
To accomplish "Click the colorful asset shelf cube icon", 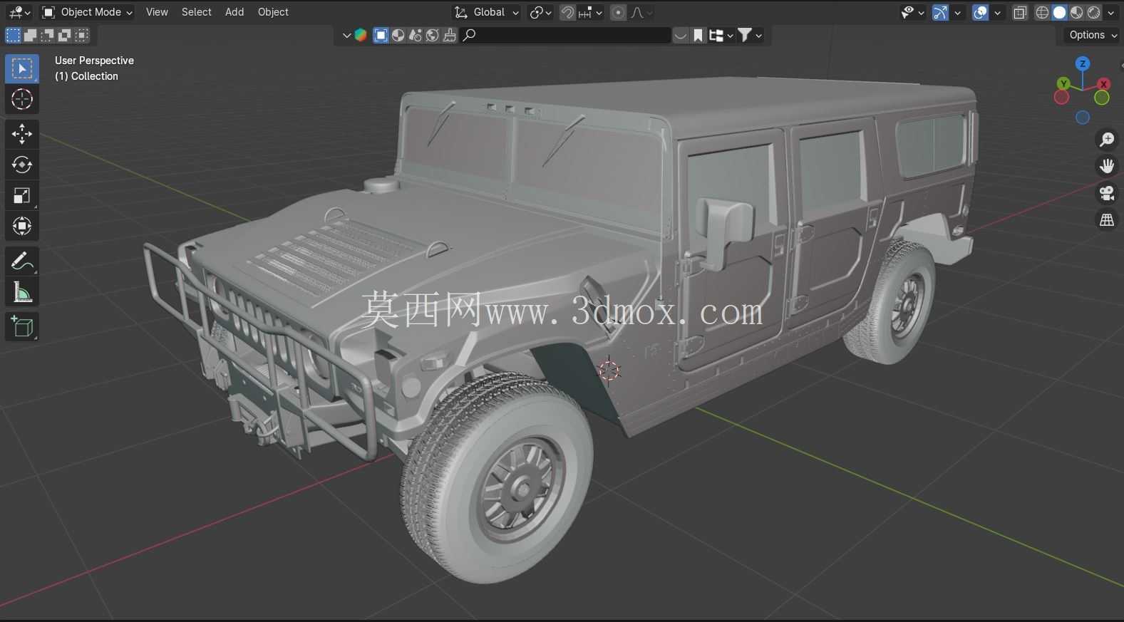I will pos(361,35).
